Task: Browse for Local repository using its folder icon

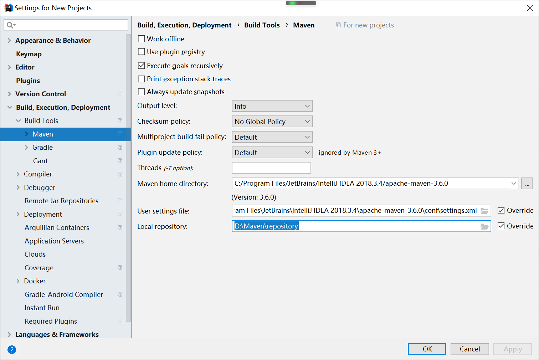Action: click(x=484, y=226)
